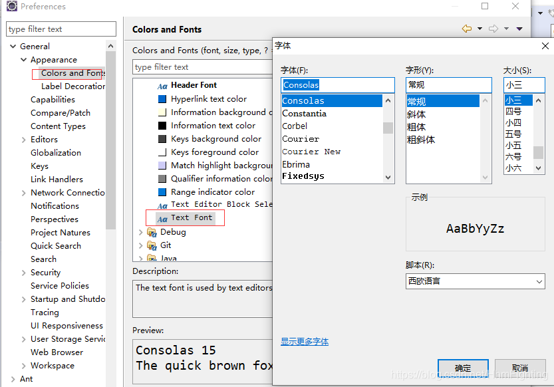
Task: Expand the Debug fonts category
Action: (140, 232)
